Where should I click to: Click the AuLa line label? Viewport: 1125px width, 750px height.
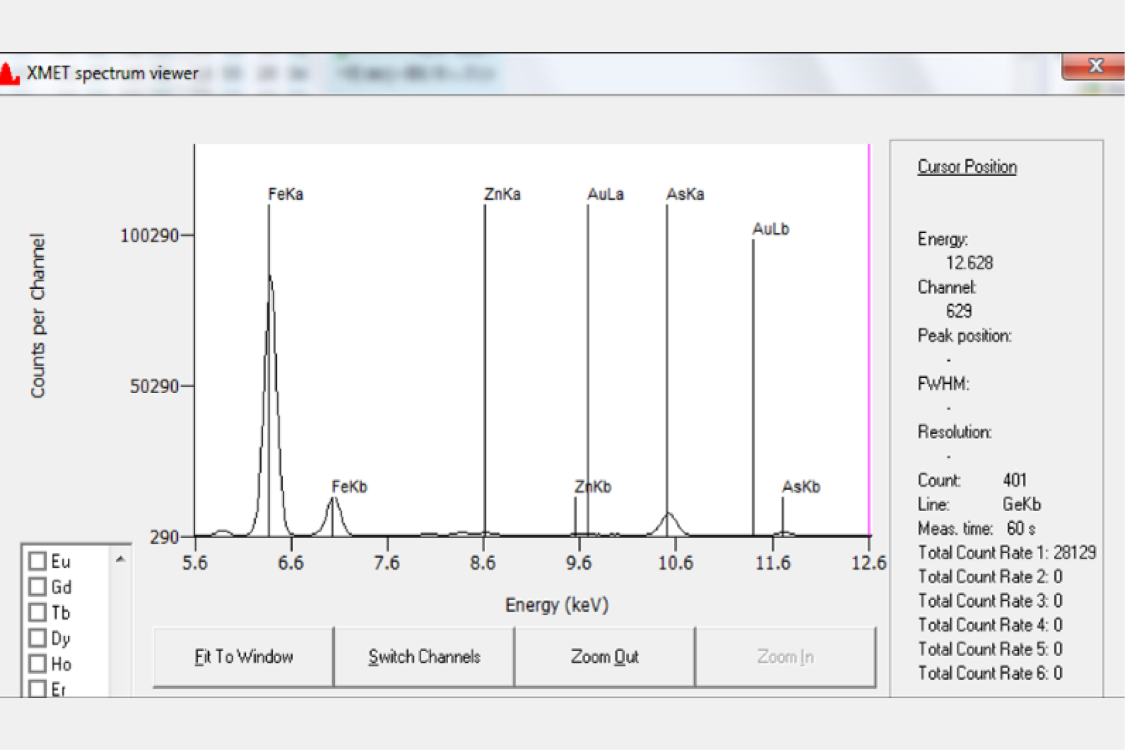coord(605,194)
